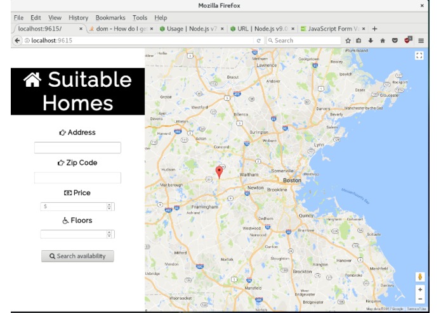Open the View menu
The image size is (441, 313).
[x=55, y=18]
